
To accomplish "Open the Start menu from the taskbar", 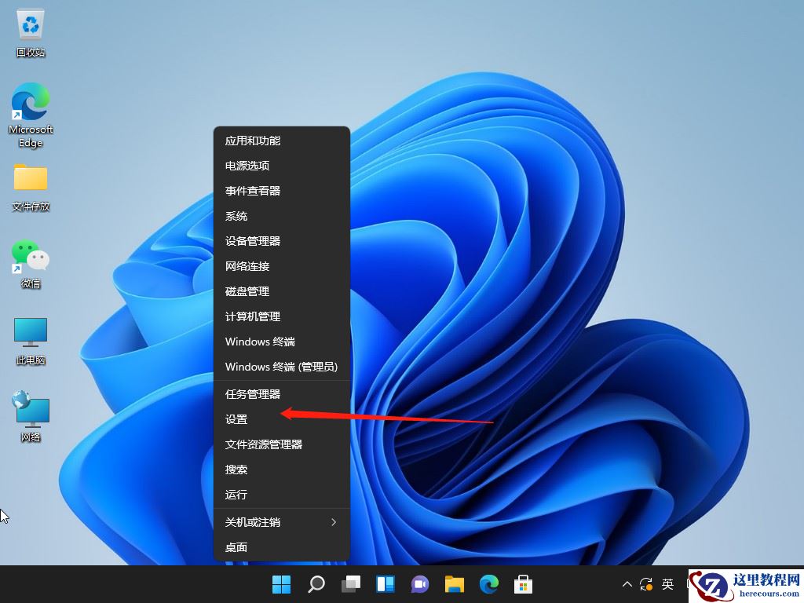I will [281, 584].
